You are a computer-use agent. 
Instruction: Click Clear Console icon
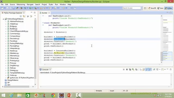coord(140,69)
